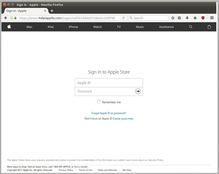
Task: Open the iPhone menu item
Action: click(x=73, y=27)
